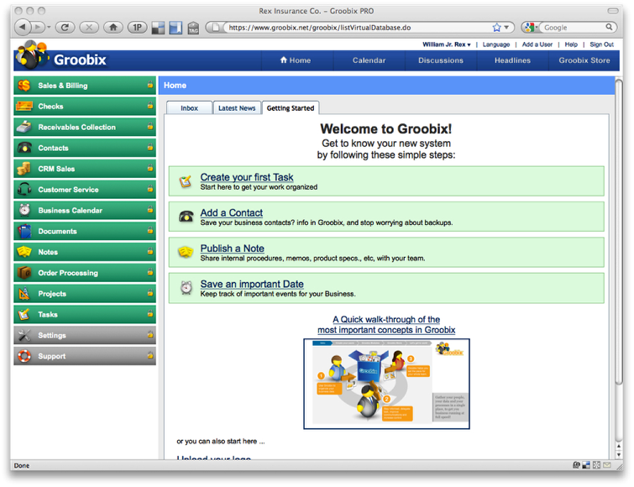The height and width of the screenshot is (487, 634).
Task: Click the Documents binder icon
Action: tap(24, 231)
